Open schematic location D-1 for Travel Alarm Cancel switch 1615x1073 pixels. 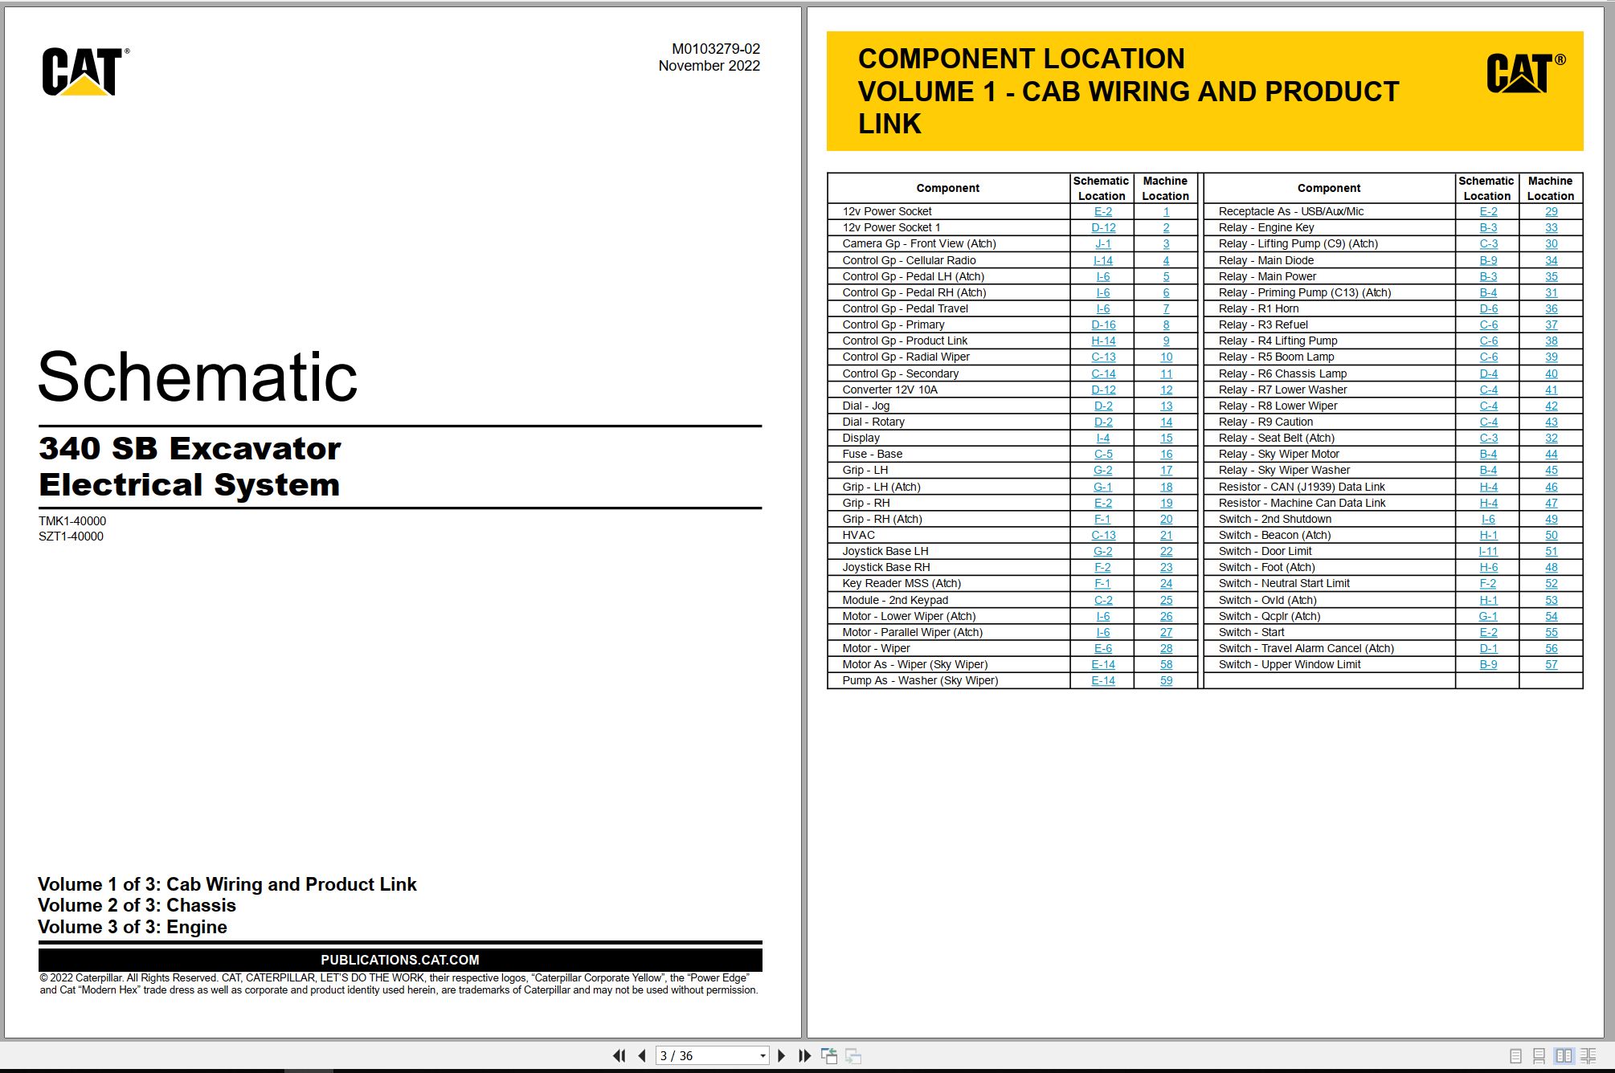point(1488,648)
